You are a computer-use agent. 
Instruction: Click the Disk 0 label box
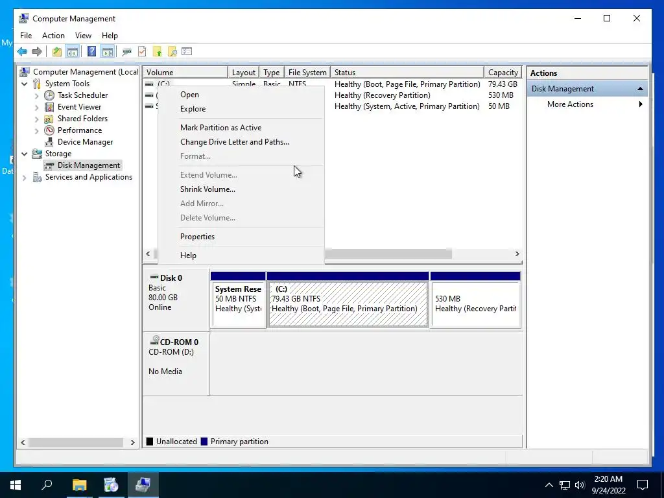[x=176, y=300]
